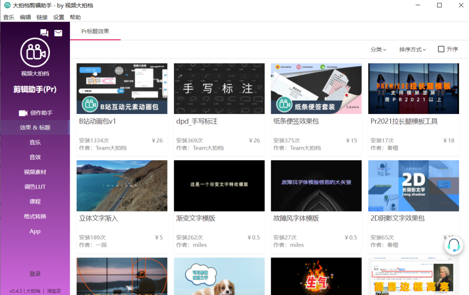
Task: Select the 创作助手 camera icon entry
Action: [x=23, y=113]
